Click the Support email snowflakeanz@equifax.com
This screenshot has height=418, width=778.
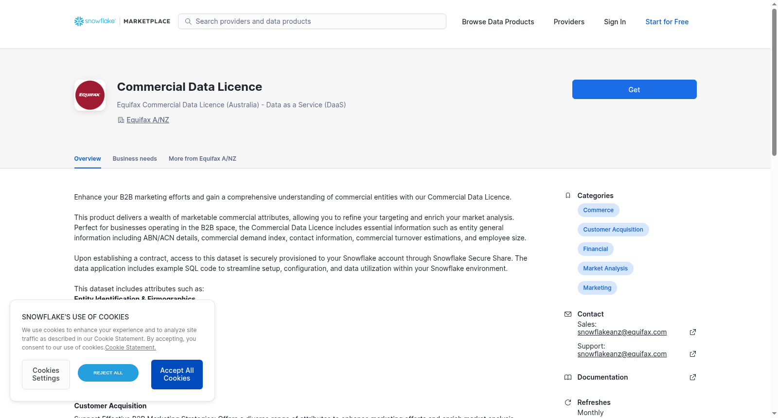622,354
